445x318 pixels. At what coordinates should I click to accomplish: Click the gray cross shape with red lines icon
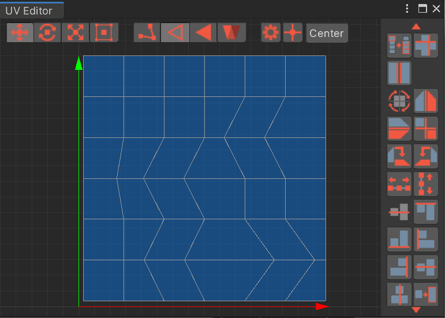point(425,46)
